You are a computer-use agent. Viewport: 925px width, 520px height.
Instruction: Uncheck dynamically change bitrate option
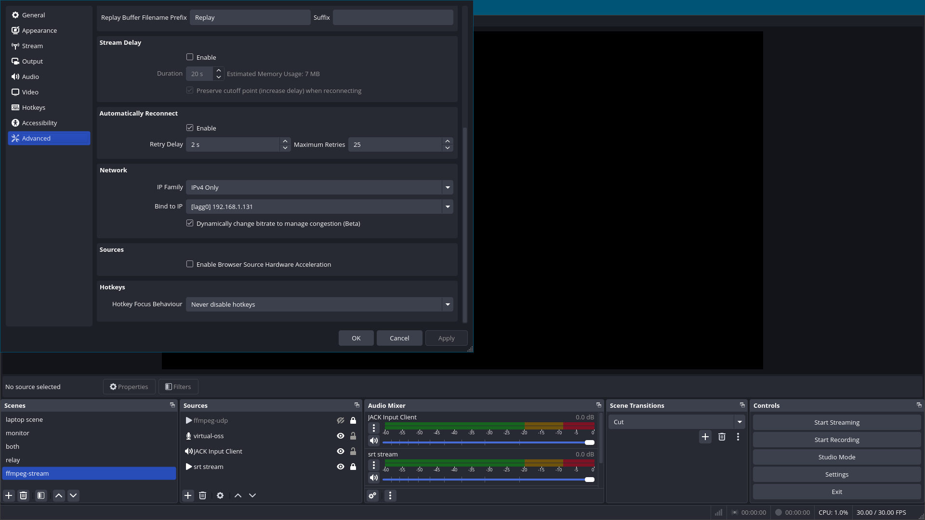coord(190,223)
